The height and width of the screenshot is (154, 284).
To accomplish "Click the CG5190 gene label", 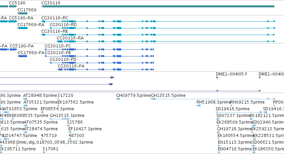I will (x=17, y=3).
